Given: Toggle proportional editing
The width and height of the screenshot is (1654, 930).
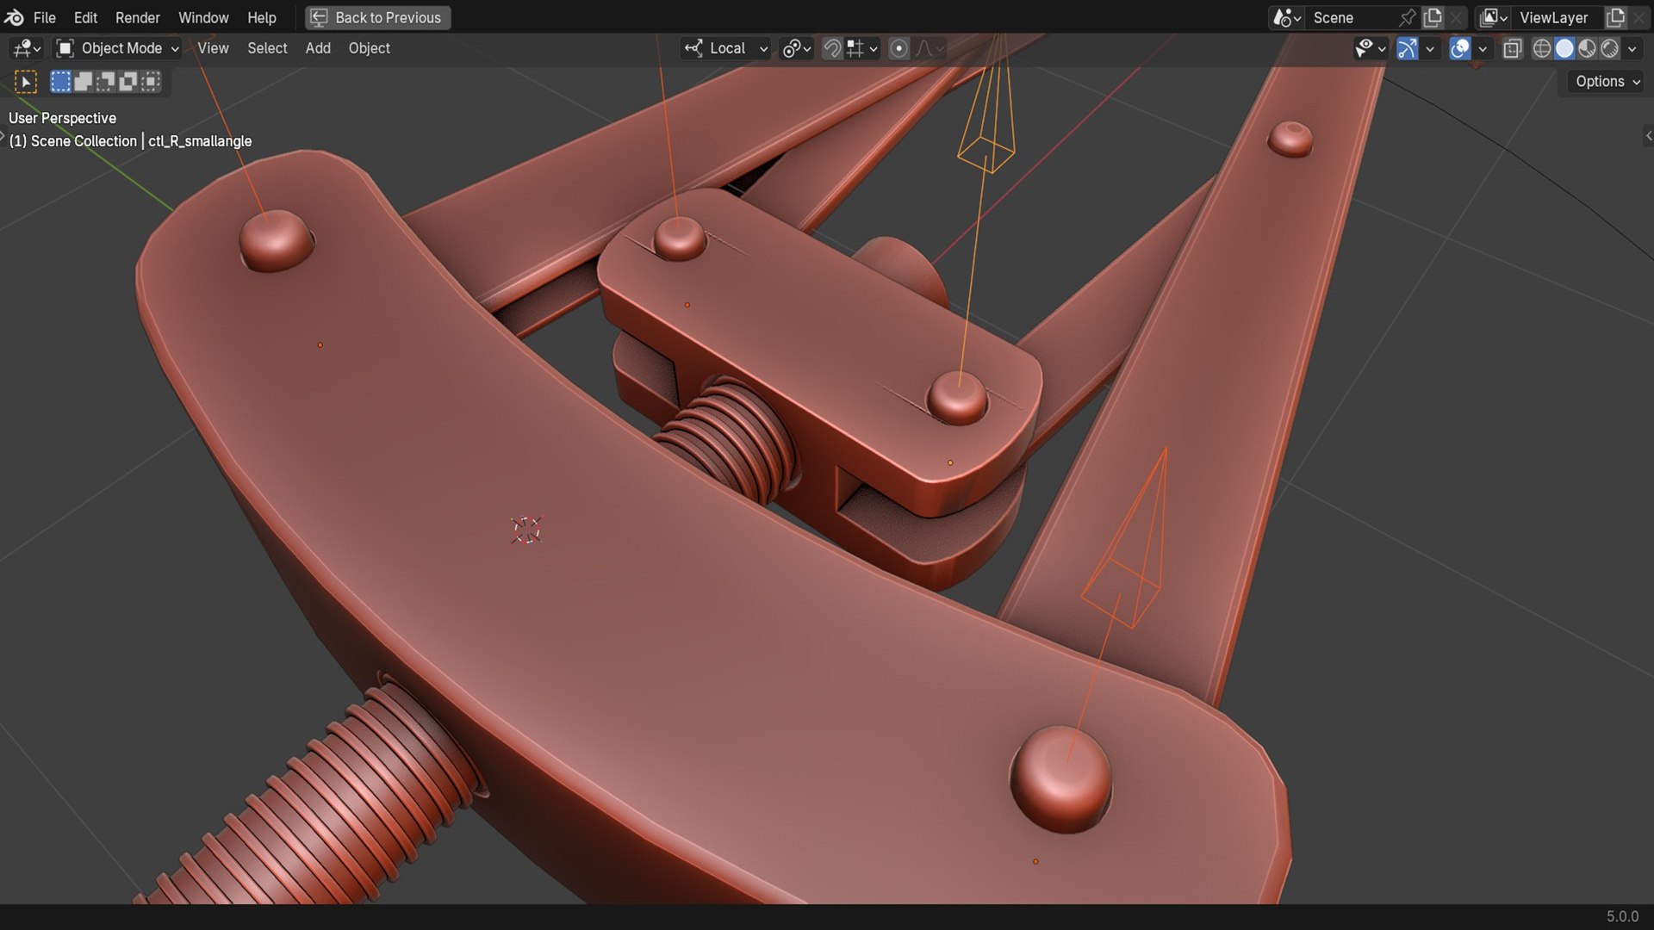Looking at the screenshot, I should [899, 48].
